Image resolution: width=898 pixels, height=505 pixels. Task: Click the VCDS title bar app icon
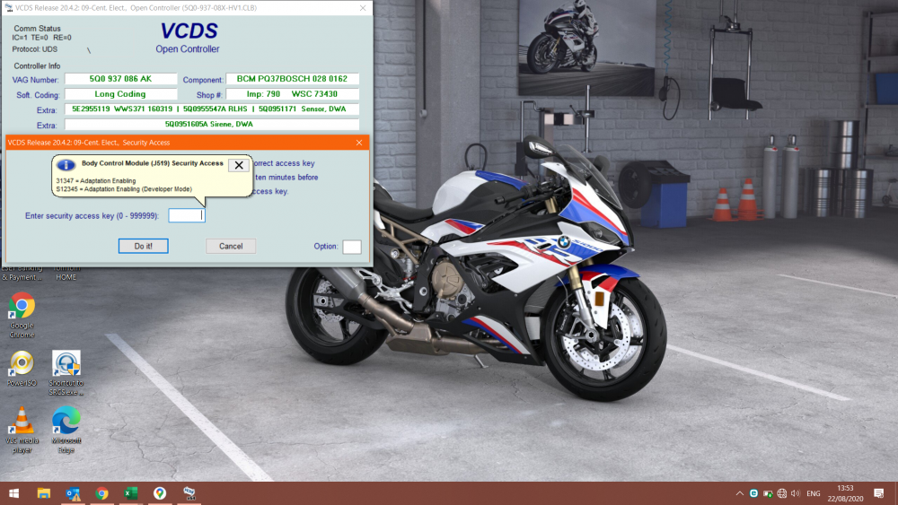click(9, 8)
